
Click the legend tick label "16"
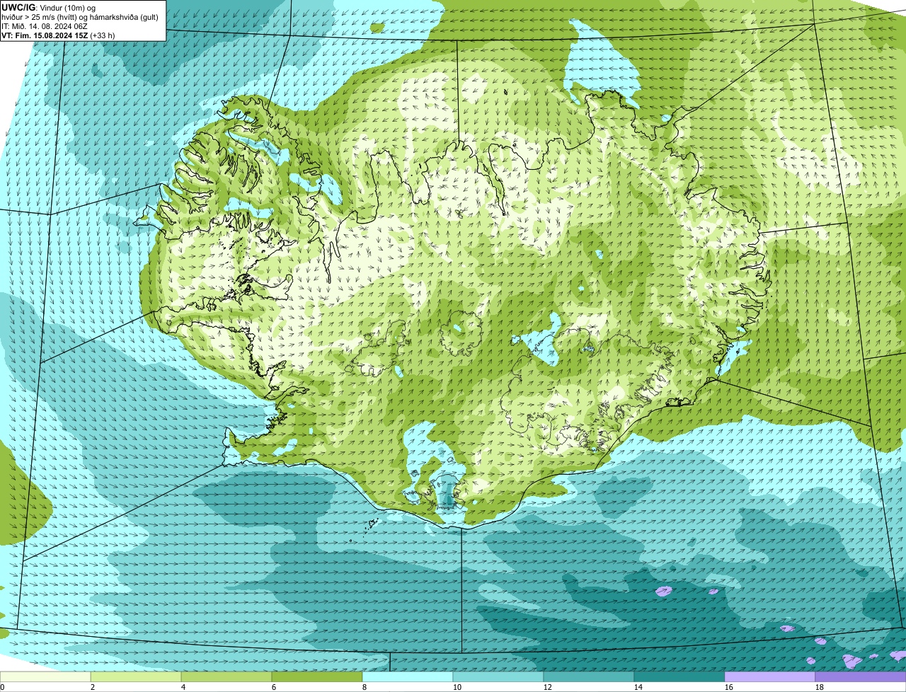(729, 687)
